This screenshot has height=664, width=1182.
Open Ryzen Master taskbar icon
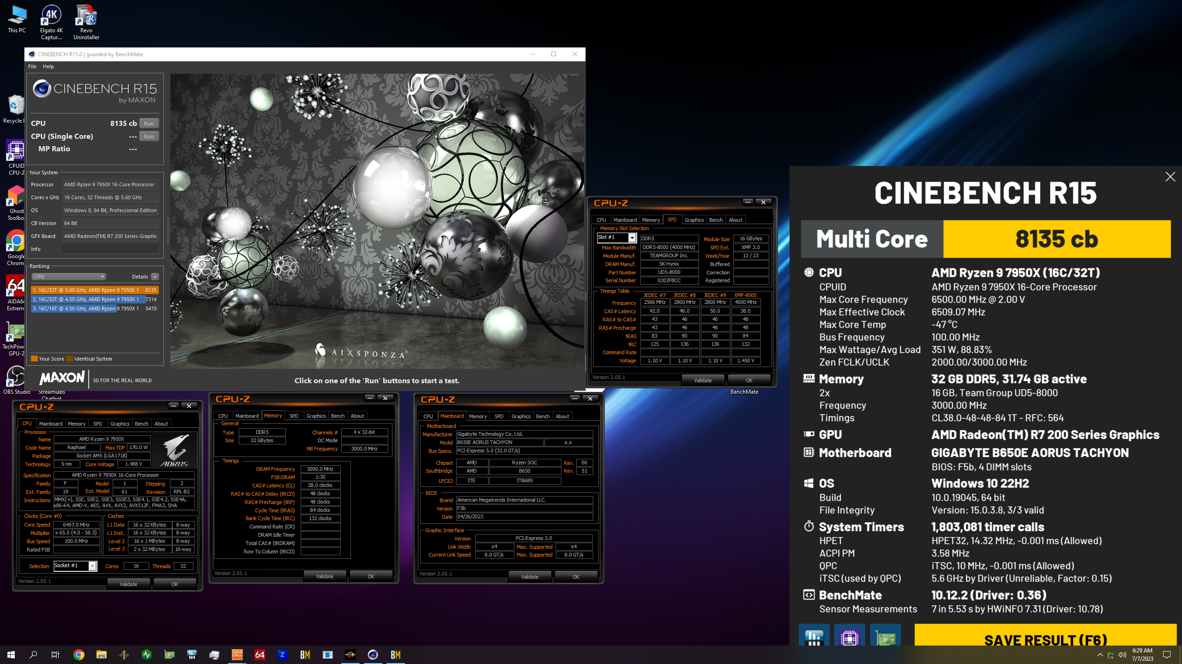[x=350, y=655]
